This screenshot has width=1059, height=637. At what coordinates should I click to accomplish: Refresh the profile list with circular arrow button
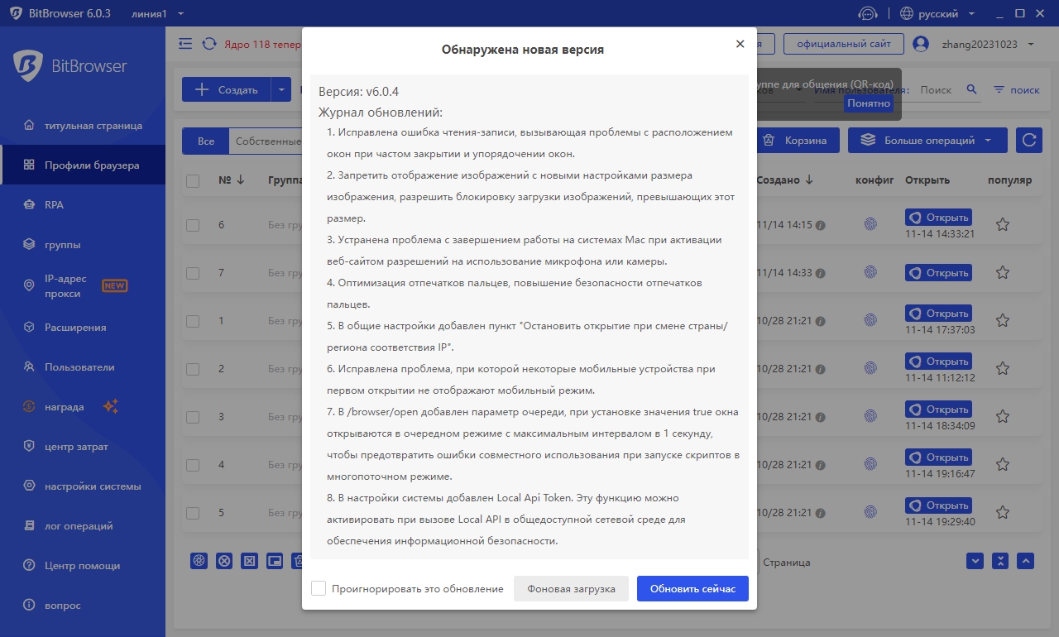[1029, 141]
